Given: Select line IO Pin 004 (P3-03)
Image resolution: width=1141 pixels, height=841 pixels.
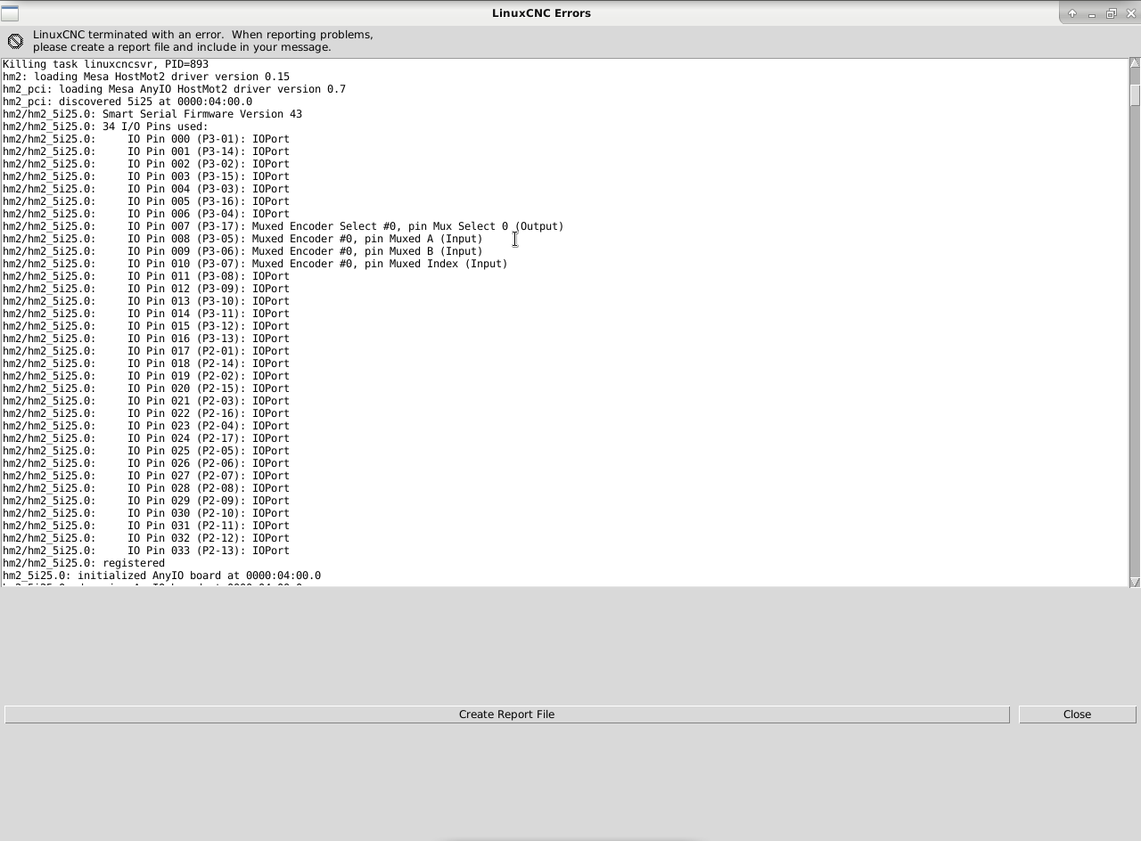Looking at the screenshot, I should pos(146,189).
